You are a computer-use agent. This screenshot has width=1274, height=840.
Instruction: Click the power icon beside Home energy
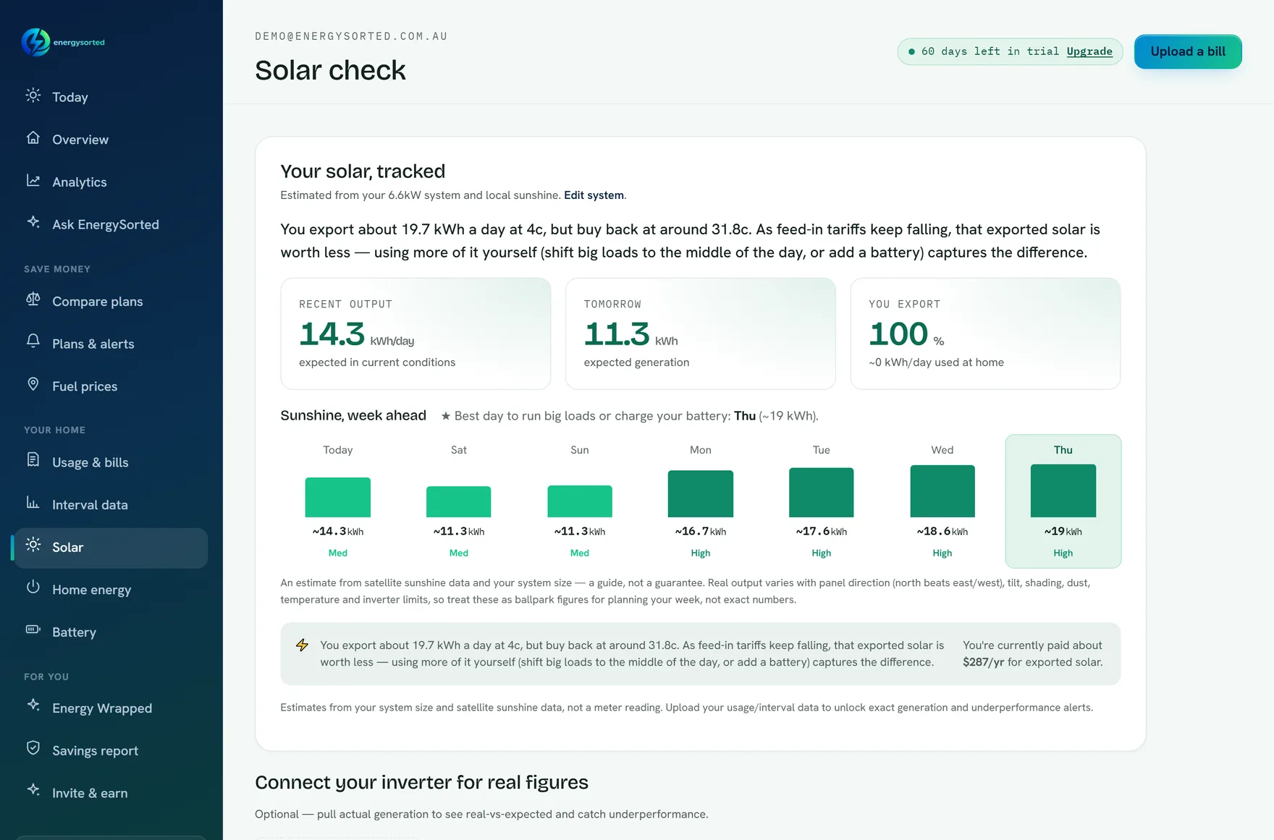tap(33, 587)
